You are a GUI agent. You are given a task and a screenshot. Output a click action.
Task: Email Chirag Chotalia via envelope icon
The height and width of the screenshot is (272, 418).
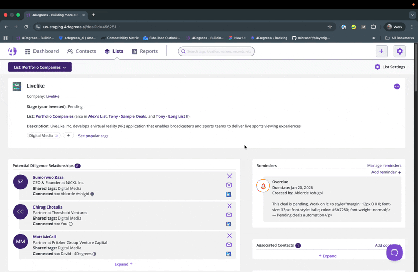coord(229,215)
